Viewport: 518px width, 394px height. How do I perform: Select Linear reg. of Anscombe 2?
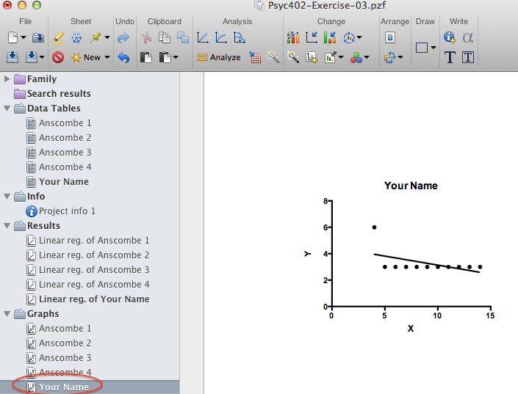93,255
